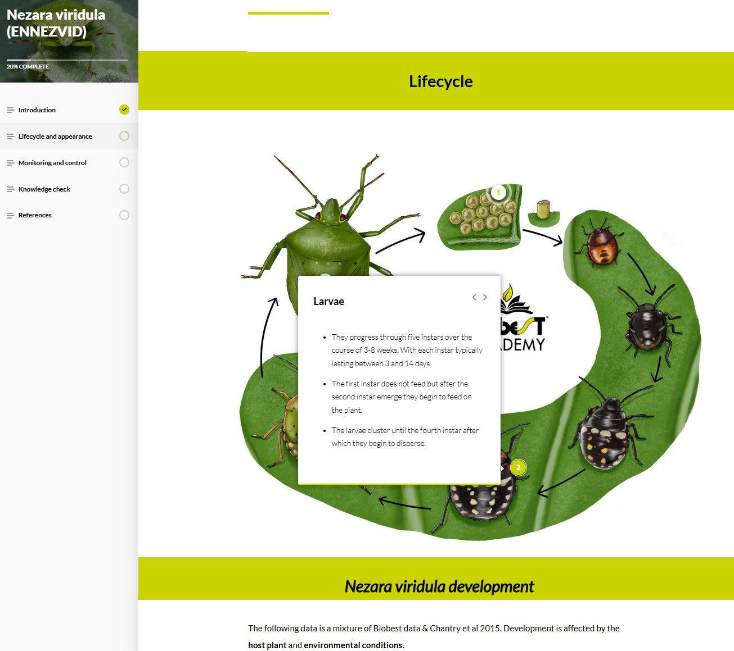
Task: Click the previous chevron in the Larvae popup
Action: coord(474,297)
